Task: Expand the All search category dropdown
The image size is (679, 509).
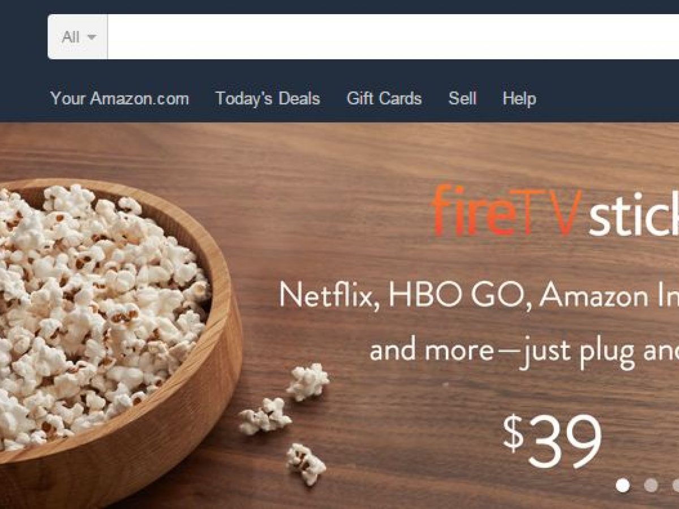Action: click(78, 37)
